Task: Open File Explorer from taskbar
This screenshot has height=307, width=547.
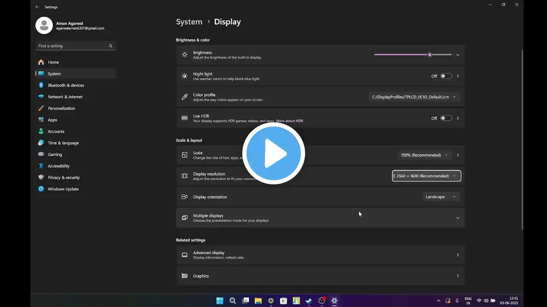Action: point(258,301)
